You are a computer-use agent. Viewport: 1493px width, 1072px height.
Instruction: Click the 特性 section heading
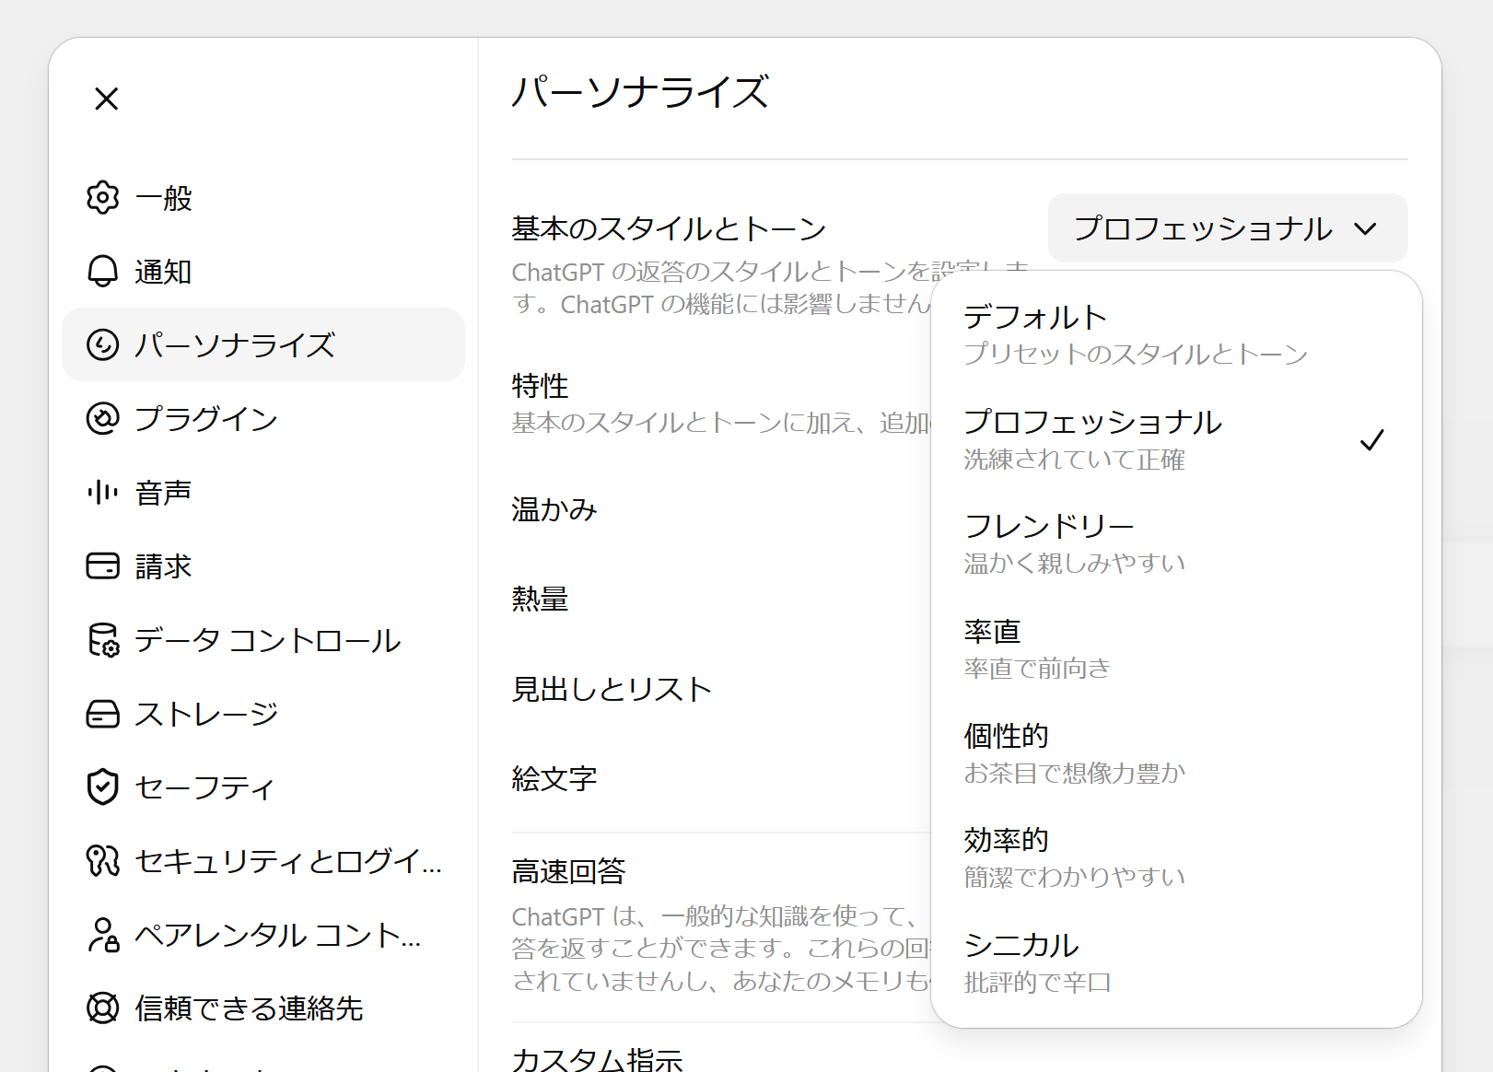[541, 386]
